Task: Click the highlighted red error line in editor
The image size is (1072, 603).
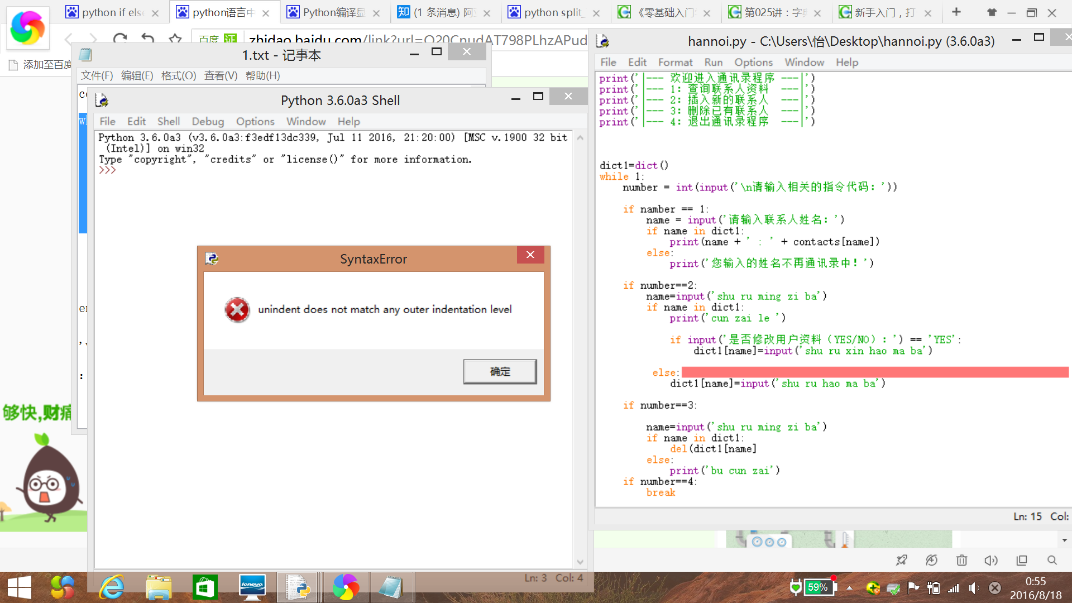Action: (874, 372)
